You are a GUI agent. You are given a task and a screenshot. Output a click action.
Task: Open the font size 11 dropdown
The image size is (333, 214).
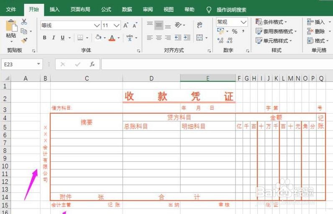(x=116, y=25)
